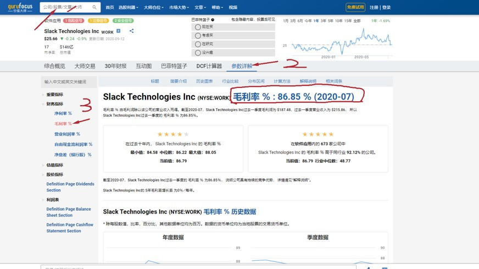Open 毛利率 % in sidebar

click(63, 124)
